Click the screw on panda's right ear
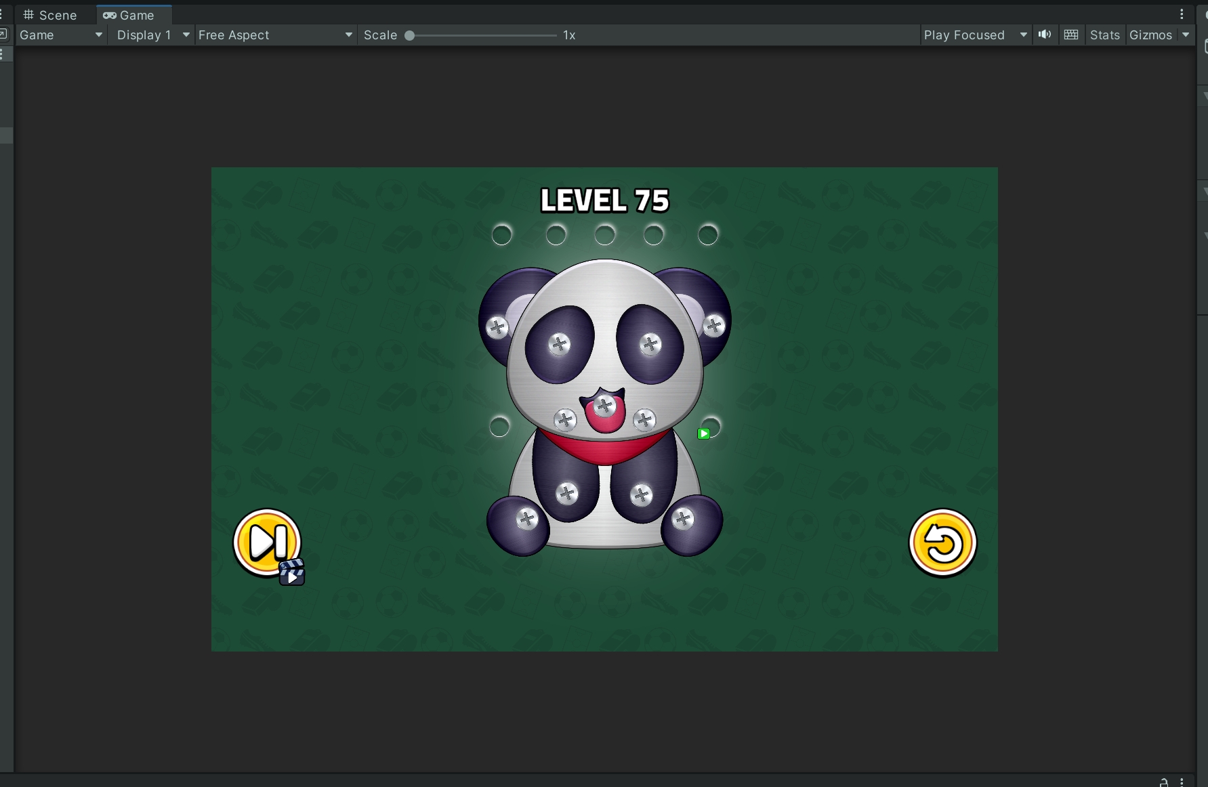This screenshot has height=787, width=1208. [714, 326]
